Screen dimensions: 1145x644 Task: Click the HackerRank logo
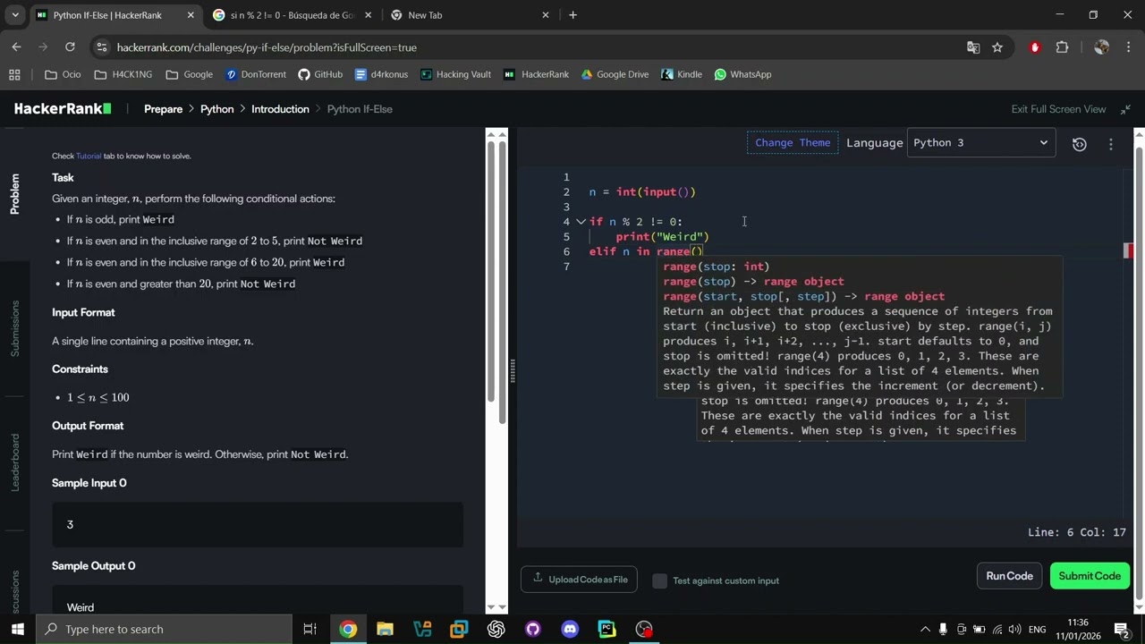[62, 109]
